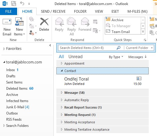Open the Inbox folder

click(11, 70)
